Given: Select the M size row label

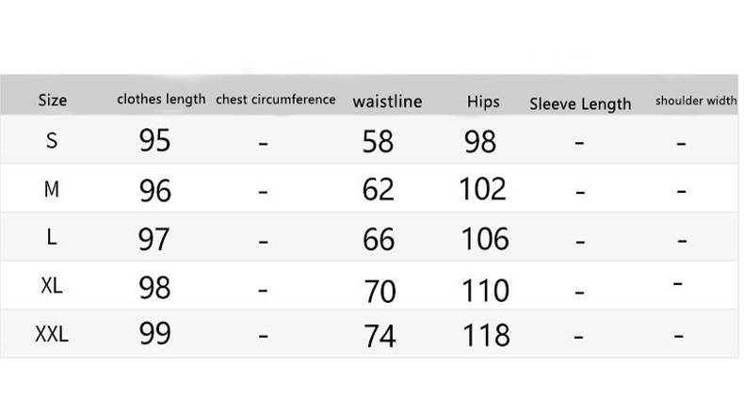Looking at the screenshot, I should click(52, 190).
